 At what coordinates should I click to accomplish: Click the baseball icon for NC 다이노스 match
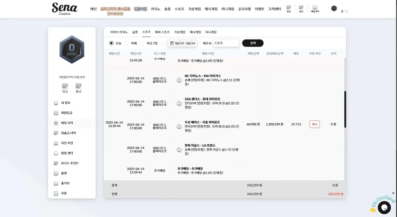pos(179,80)
